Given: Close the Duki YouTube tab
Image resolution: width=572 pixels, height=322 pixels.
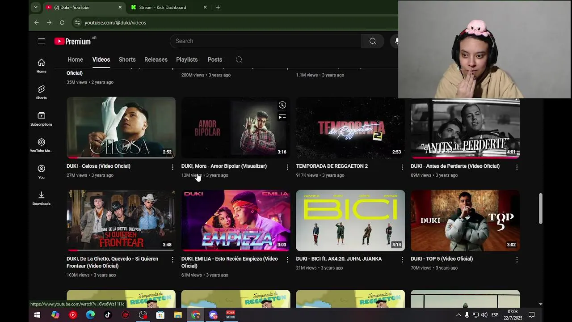Looking at the screenshot, I should tap(120, 7).
